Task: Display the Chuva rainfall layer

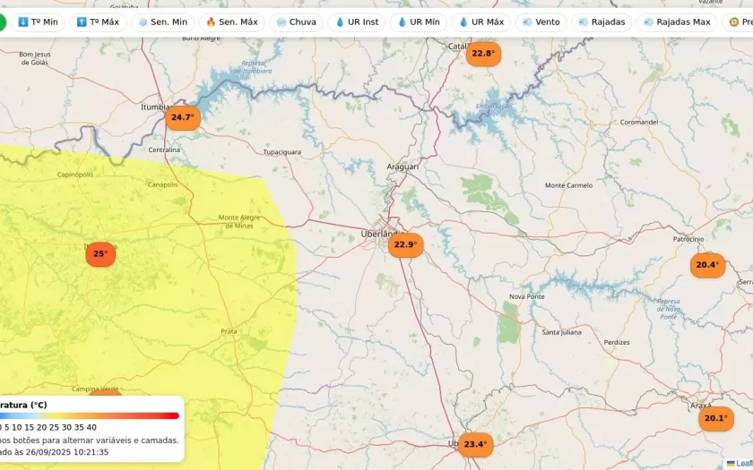Action: (296, 21)
